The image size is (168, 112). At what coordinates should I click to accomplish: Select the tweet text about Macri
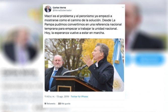83,24
